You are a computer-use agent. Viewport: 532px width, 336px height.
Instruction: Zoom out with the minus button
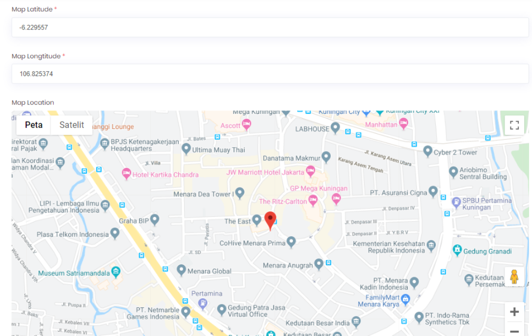click(514, 331)
